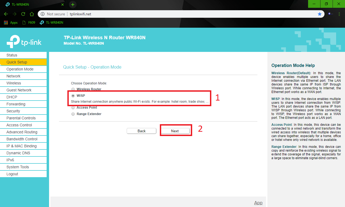
Task: Select WISP operation mode
Action: click(73, 96)
